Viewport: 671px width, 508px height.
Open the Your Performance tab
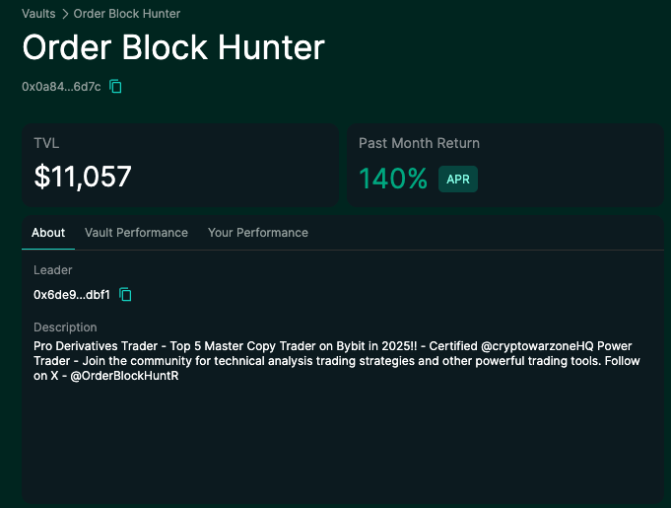coord(258,233)
